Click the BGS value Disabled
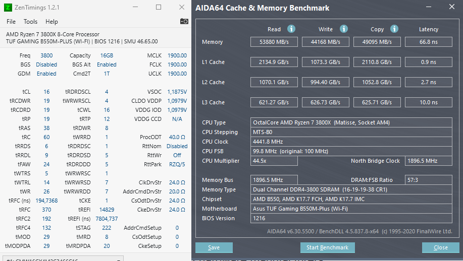463x261 pixels. coord(46,64)
